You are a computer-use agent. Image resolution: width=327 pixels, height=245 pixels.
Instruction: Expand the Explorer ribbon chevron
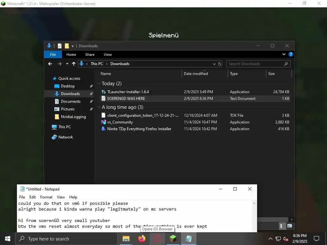[284, 54]
